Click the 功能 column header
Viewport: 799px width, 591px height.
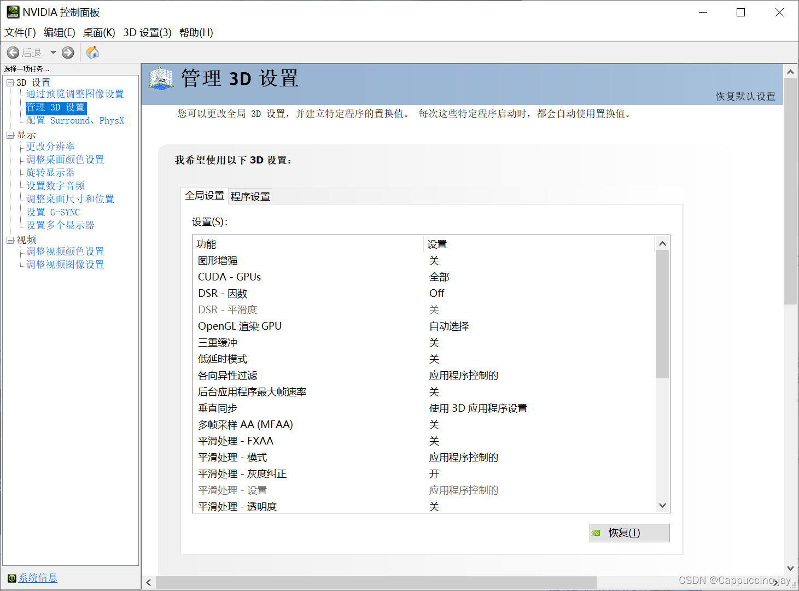coord(308,244)
